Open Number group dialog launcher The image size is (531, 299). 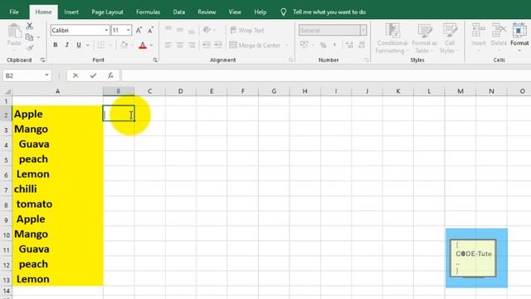(x=367, y=60)
